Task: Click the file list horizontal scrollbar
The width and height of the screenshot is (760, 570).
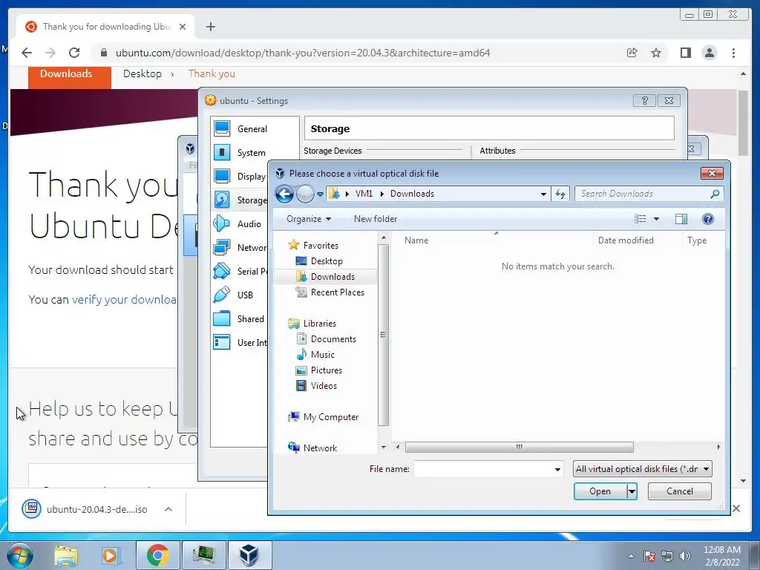Action: click(519, 447)
